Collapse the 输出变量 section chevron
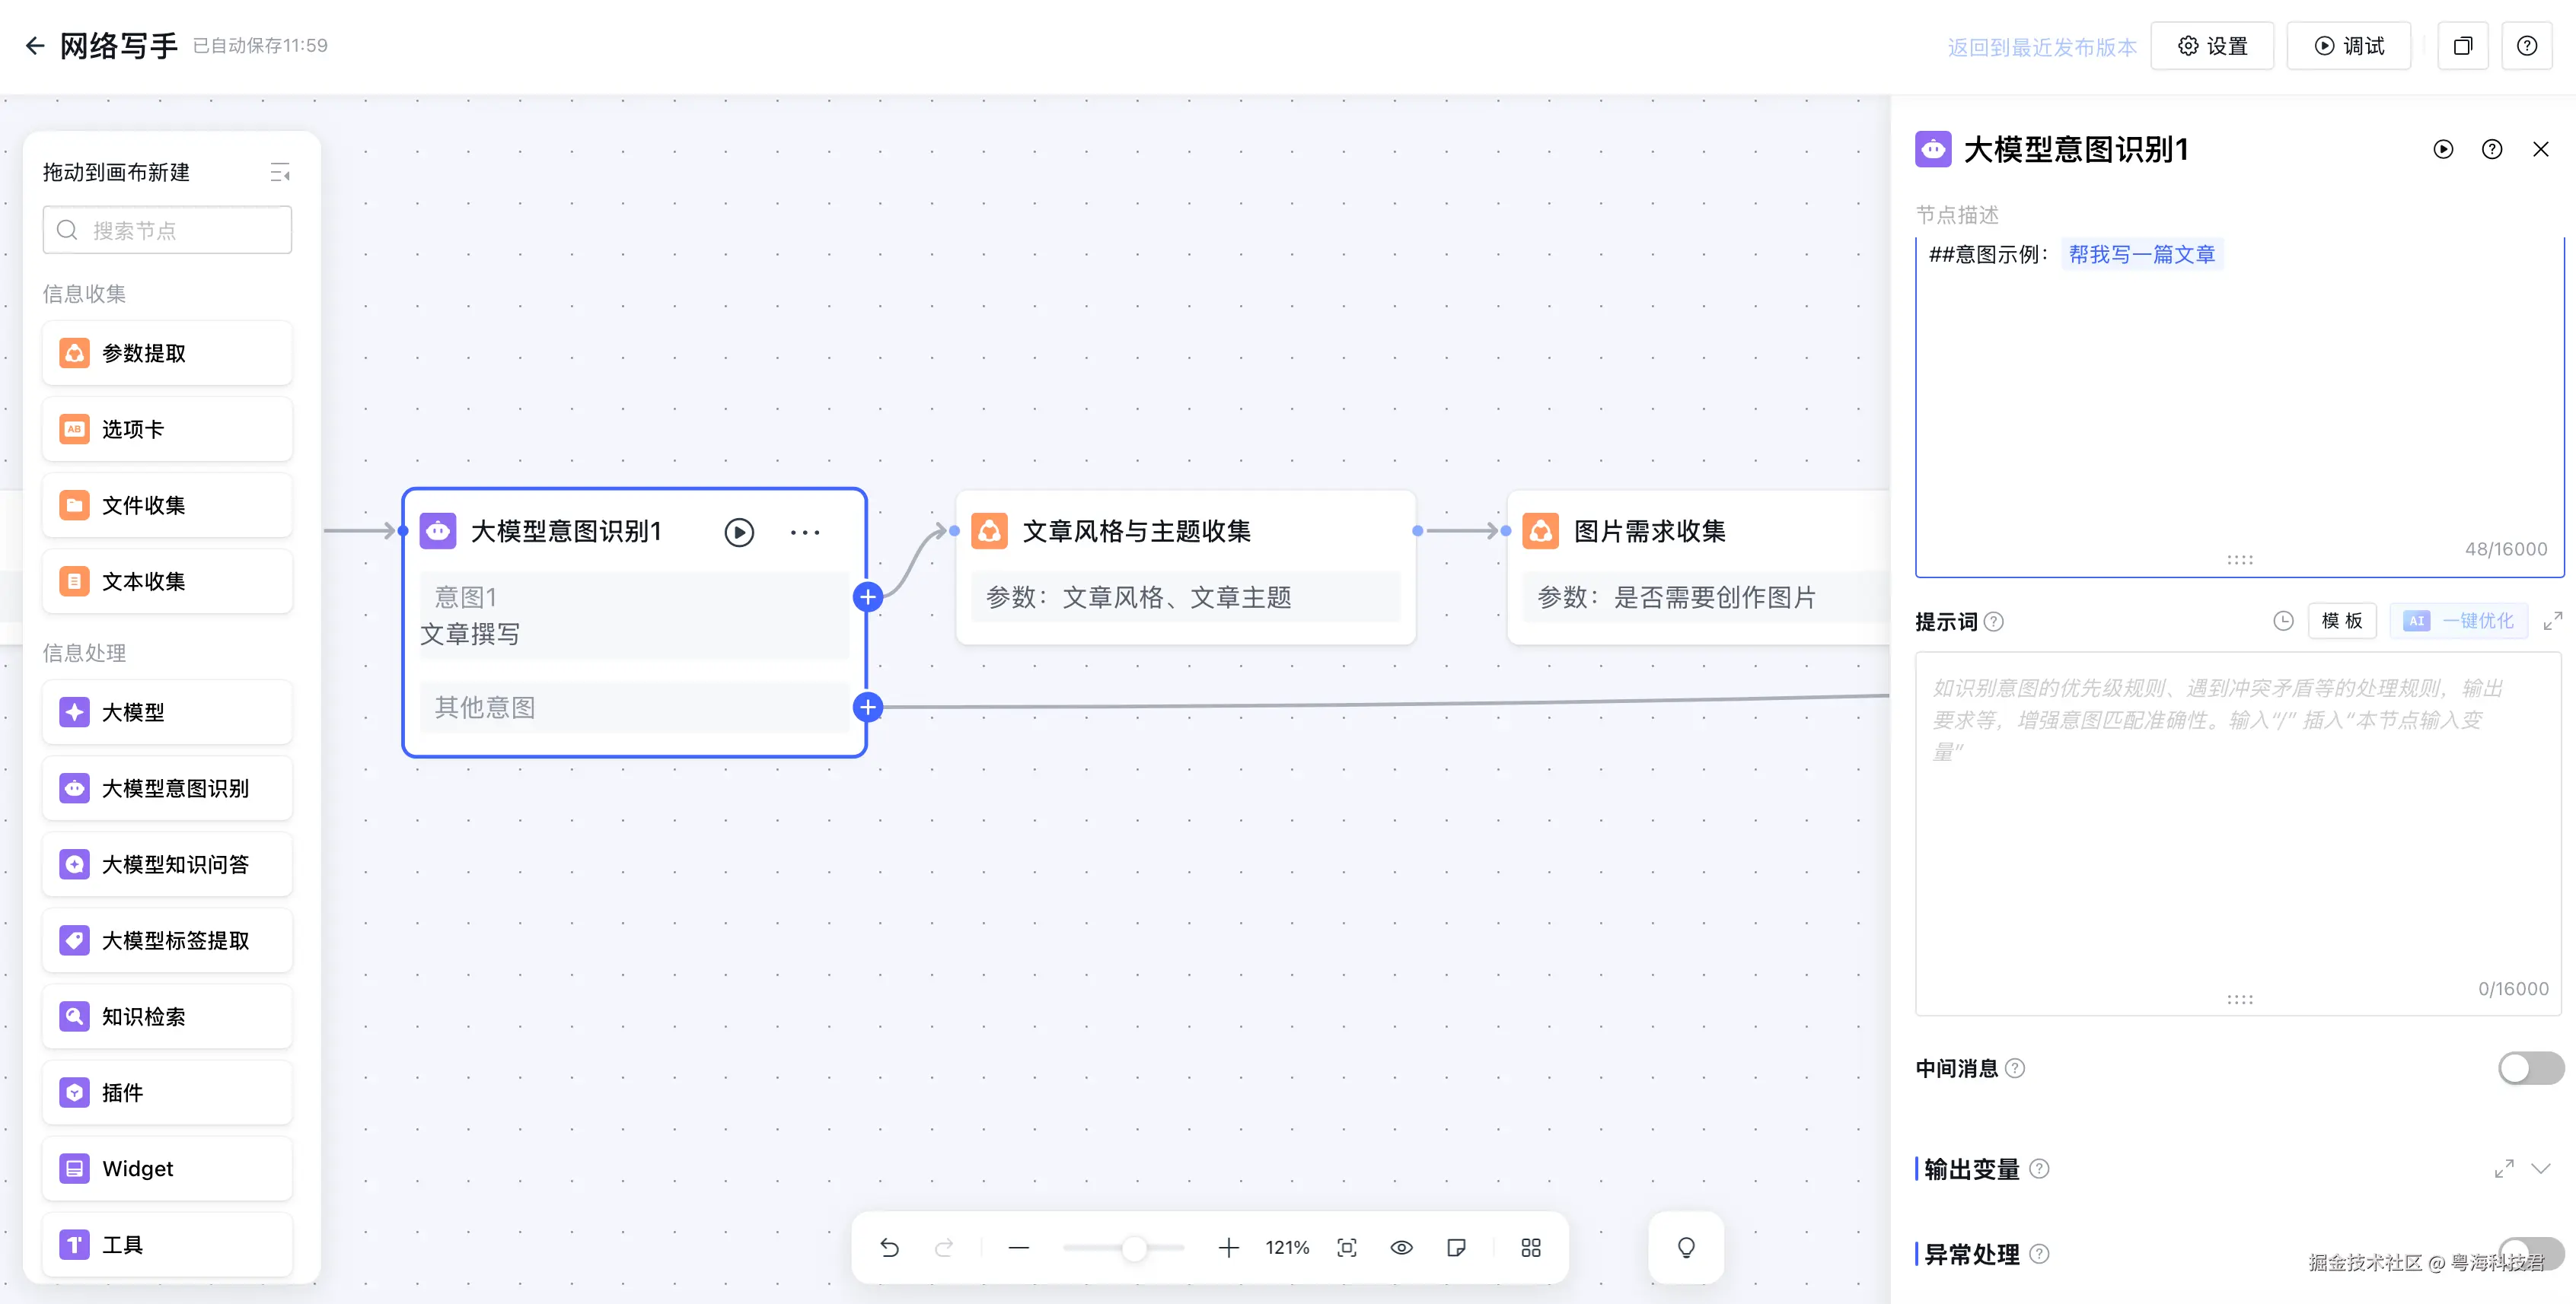This screenshot has width=2576, height=1304. [2541, 1168]
